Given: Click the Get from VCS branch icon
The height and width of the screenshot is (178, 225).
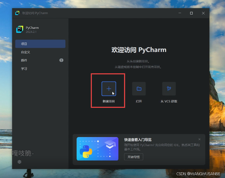Looking at the screenshot, I should [x=169, y=89].
